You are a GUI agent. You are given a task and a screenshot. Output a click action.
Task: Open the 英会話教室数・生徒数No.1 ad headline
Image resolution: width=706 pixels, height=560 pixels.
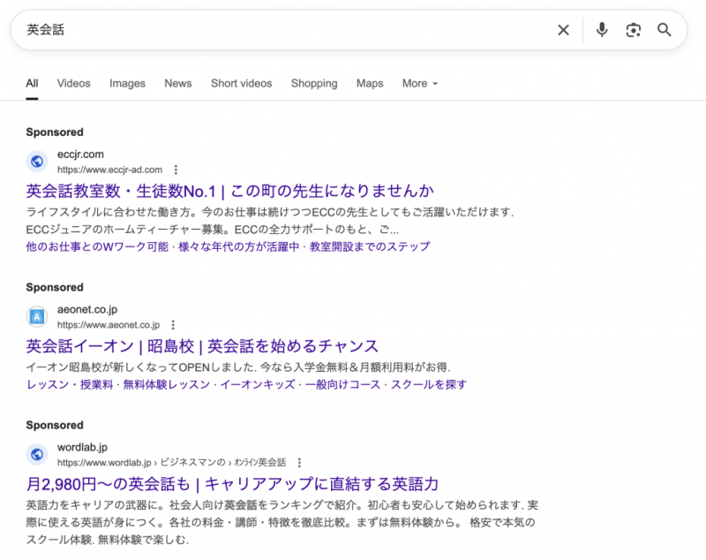[230, 192]
